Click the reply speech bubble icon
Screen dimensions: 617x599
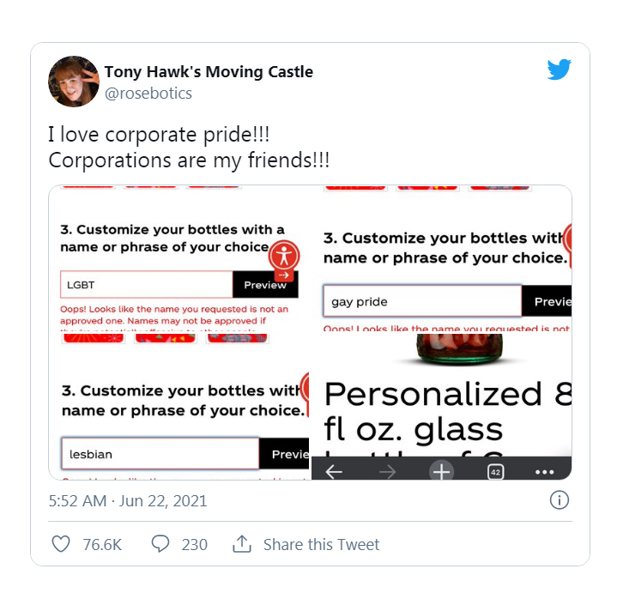[160, 544]
